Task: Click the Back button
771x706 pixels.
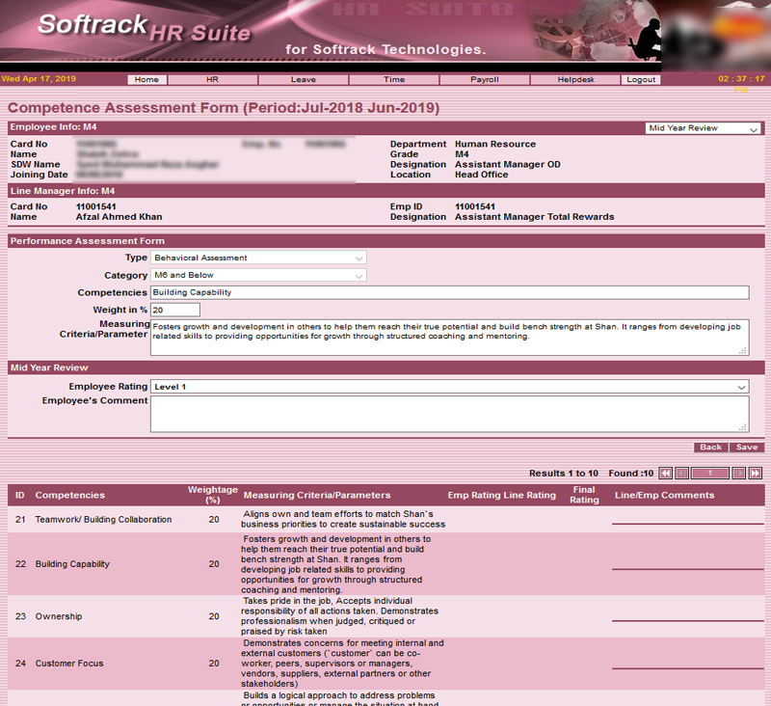Action: tap(710, 448)
